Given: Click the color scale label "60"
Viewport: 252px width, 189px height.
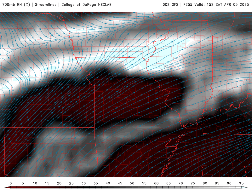Looking at the screenshot, I should pyautogui.click(x=156, y=183).
